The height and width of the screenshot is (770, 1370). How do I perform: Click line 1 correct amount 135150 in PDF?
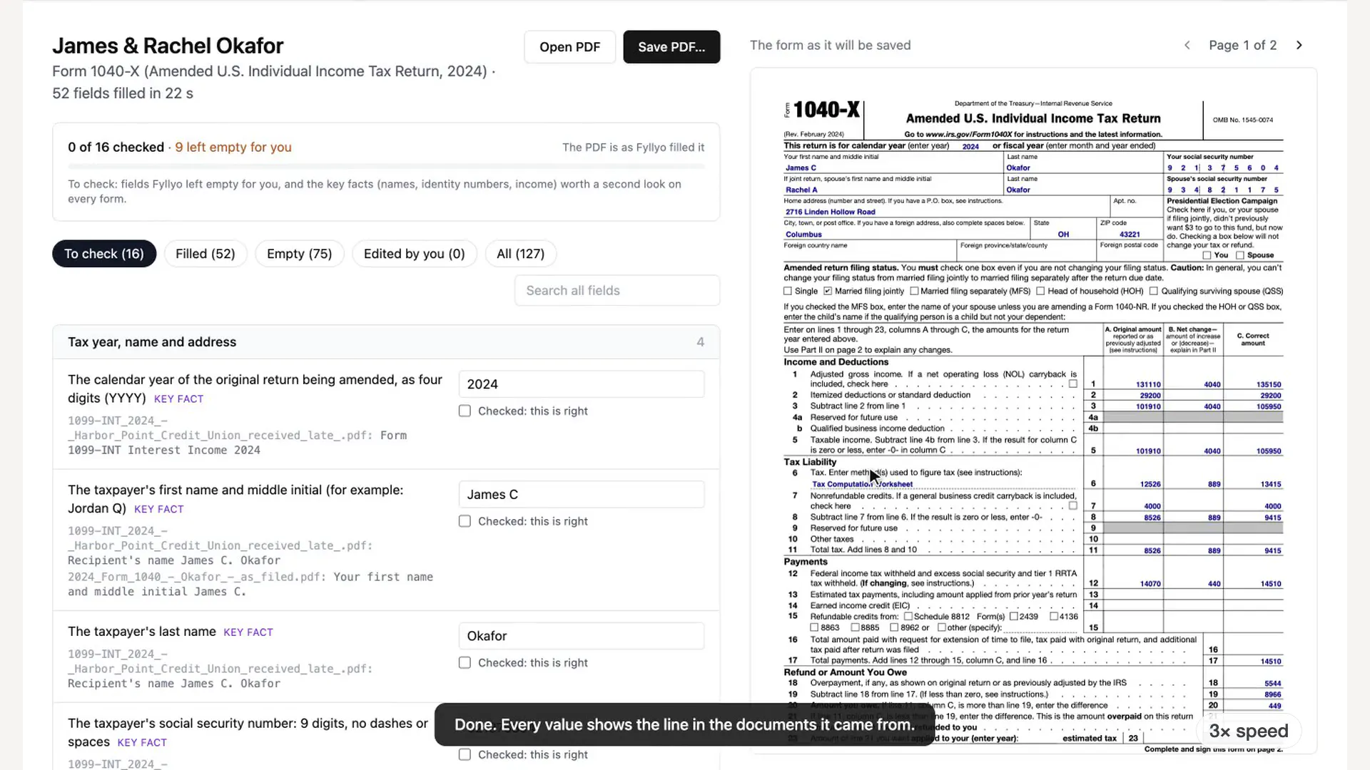(1269, 384)
